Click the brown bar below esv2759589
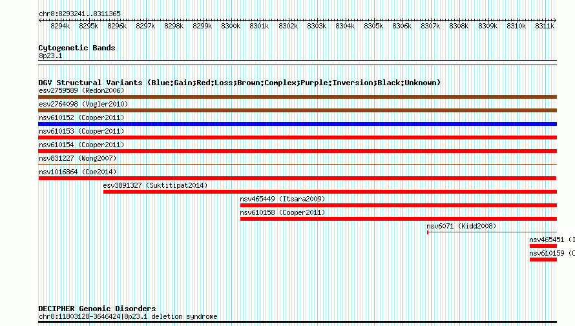 pos(297,97)
